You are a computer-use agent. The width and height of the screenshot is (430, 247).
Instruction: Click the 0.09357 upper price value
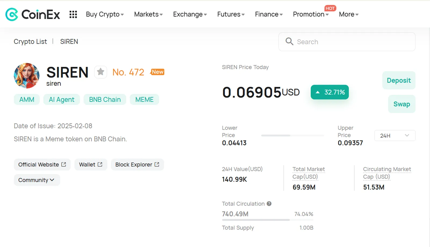point(350,143)
